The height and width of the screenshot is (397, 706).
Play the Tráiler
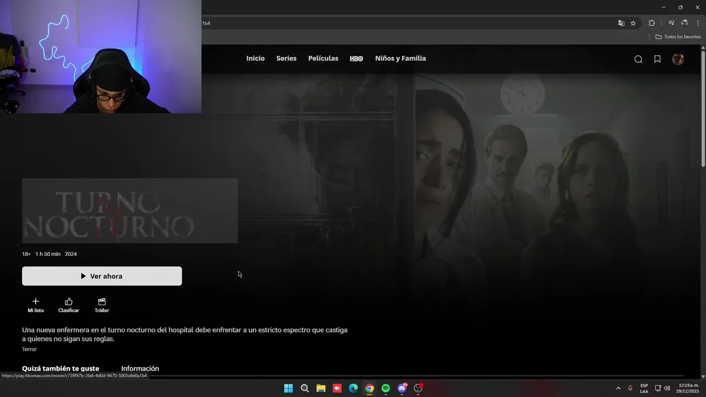tap(101, 305)
